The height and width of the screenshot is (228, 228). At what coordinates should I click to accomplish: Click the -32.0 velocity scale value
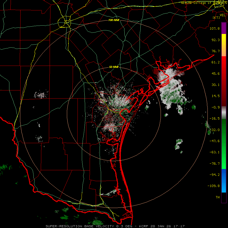point(215,130)
